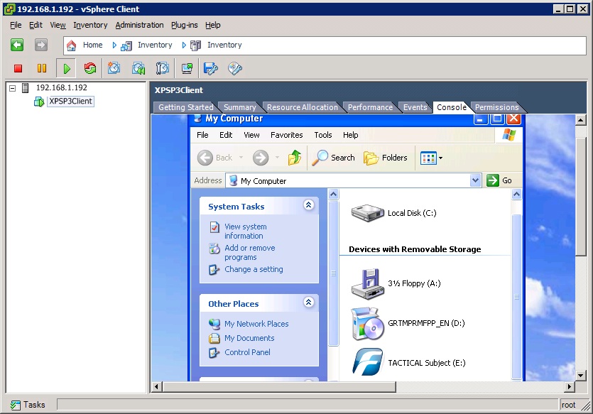This screenshot has height=414, width=593.
Task: Click the Go button next to address bar
Action: 499,180
